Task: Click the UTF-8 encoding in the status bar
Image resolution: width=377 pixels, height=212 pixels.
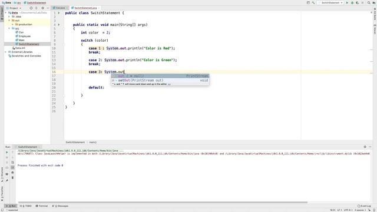Action: point(348,210)
